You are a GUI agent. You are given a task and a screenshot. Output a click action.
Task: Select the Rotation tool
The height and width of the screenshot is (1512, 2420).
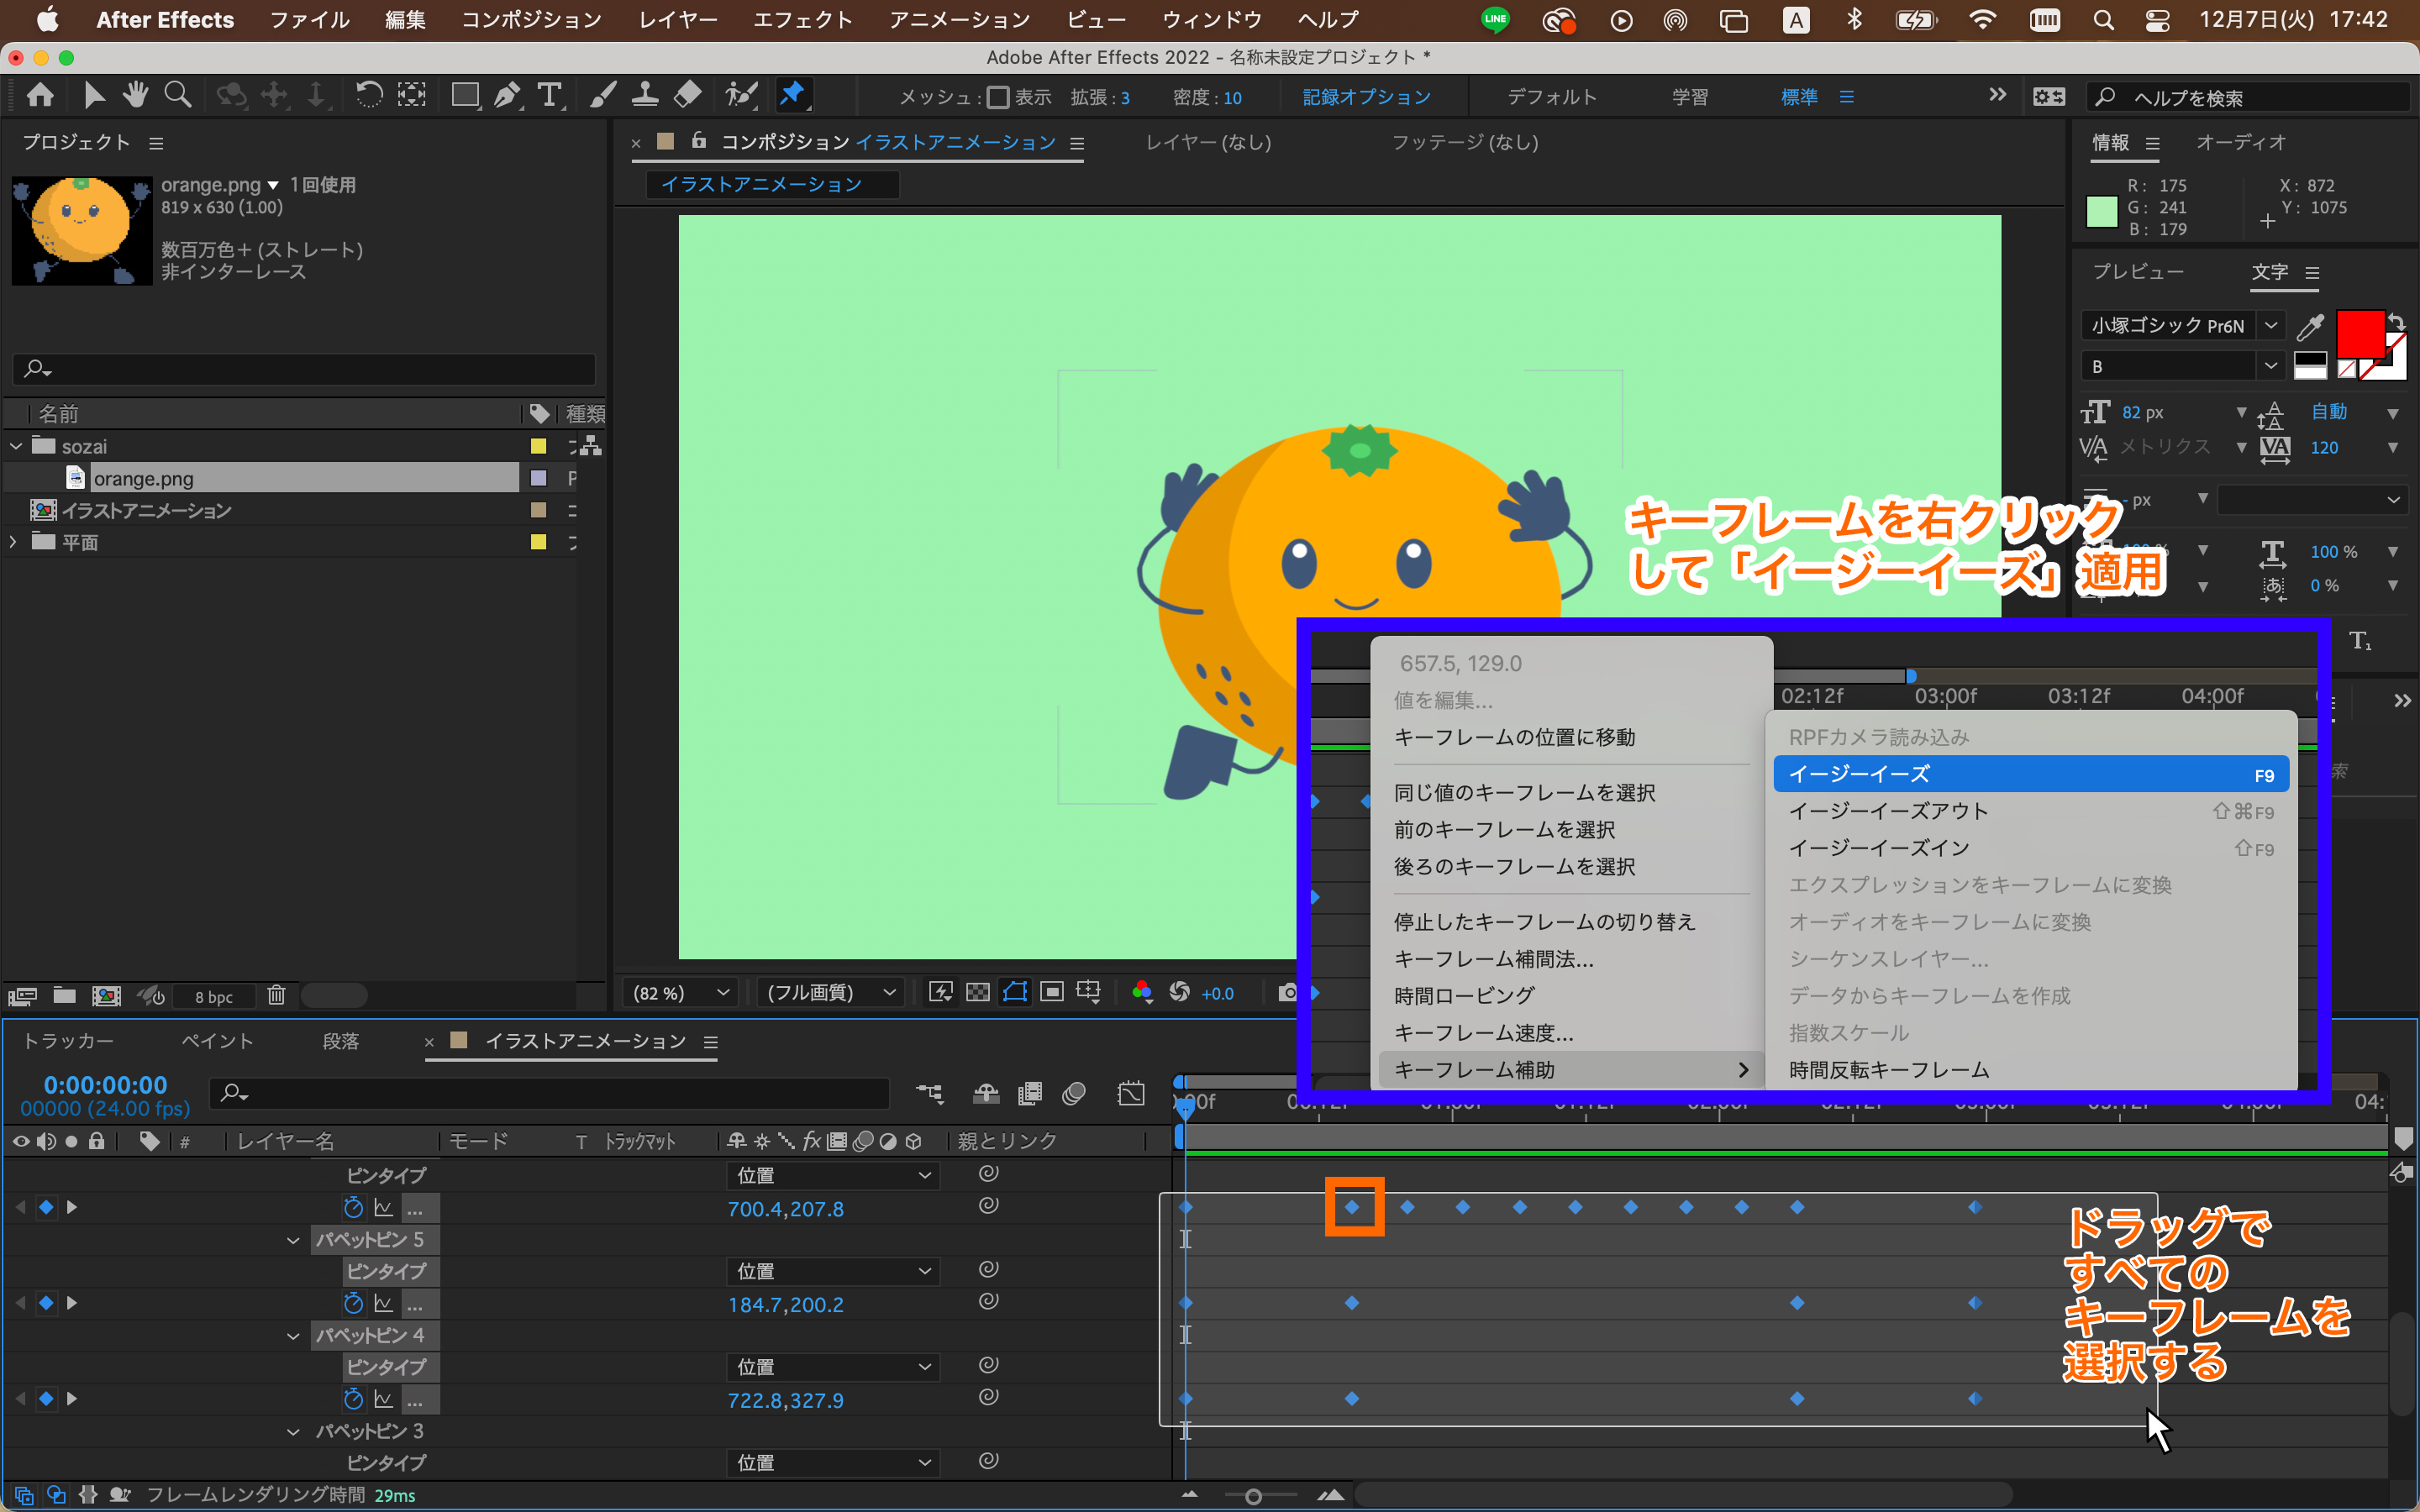click(369, 96)
